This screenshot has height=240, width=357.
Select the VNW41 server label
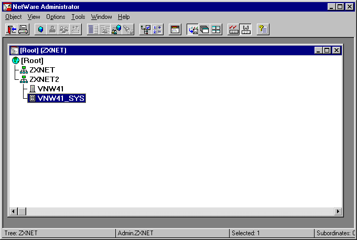click(50, 89)
